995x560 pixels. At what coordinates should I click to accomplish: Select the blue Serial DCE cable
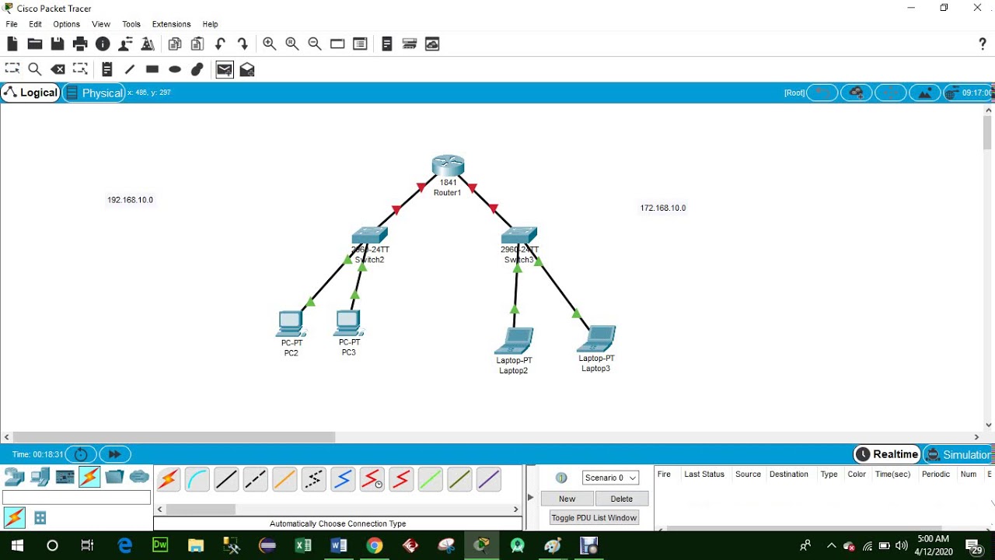coord(343,480)
